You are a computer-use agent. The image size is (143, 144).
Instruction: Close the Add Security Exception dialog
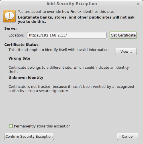tap(138, 4)
